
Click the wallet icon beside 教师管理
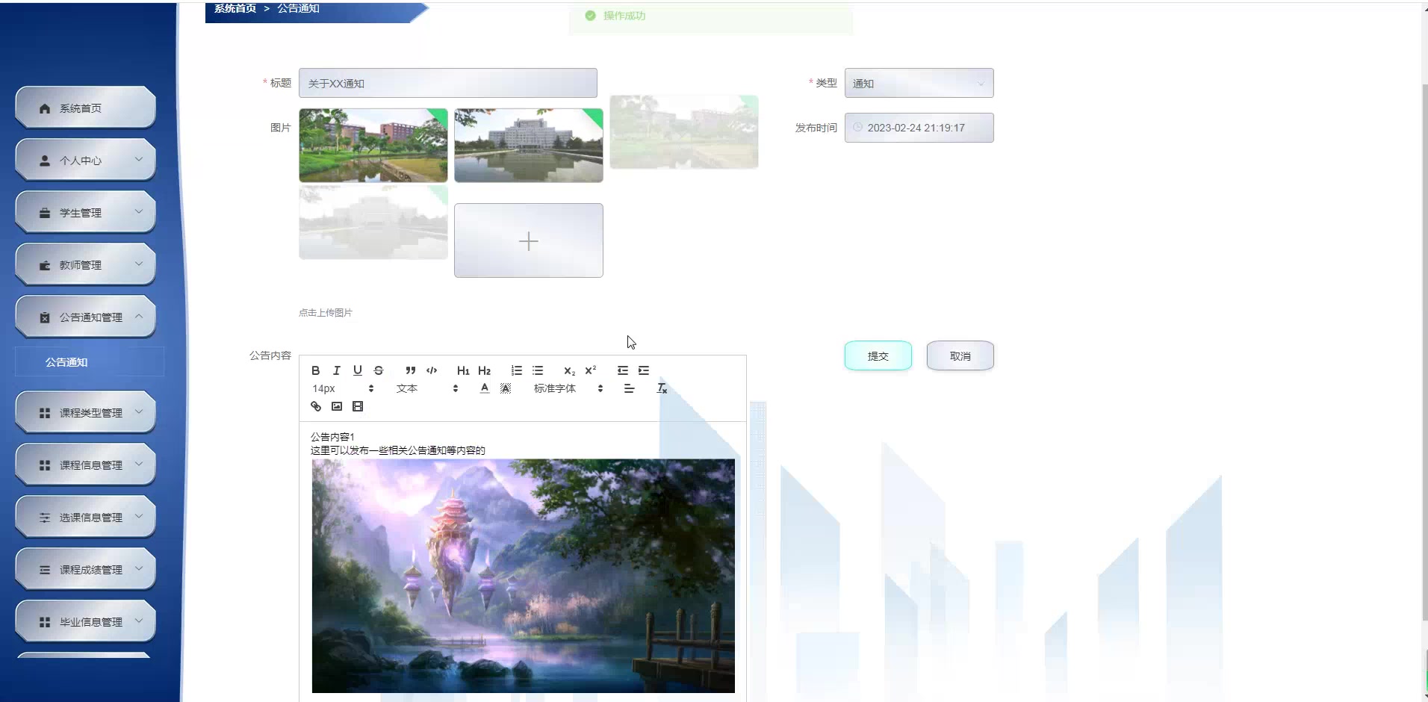pos(45,265)
